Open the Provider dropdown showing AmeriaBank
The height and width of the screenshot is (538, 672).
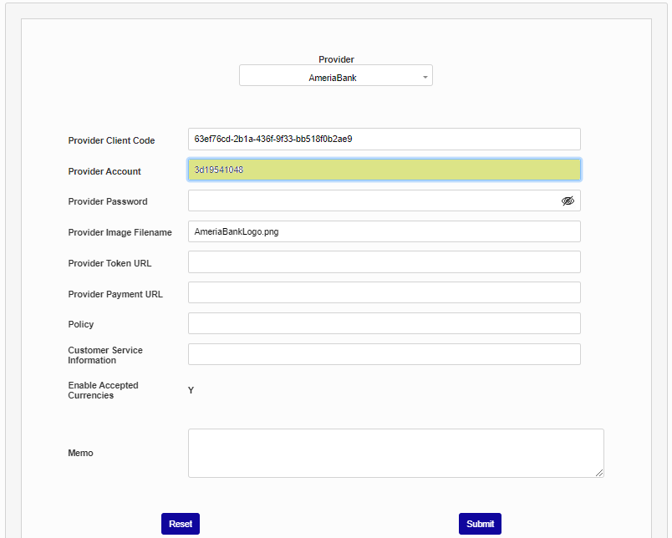334,78
